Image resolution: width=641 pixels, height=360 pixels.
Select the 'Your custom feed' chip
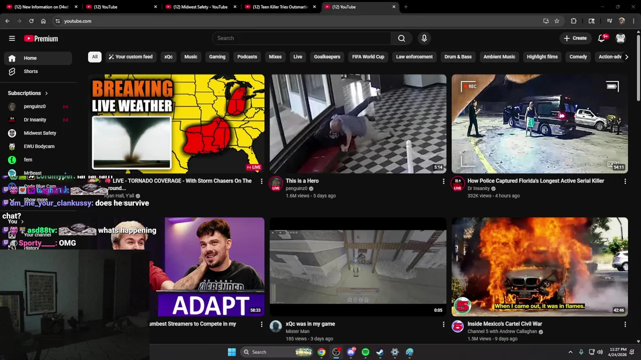pyautogui.click(x=130, y=56)
